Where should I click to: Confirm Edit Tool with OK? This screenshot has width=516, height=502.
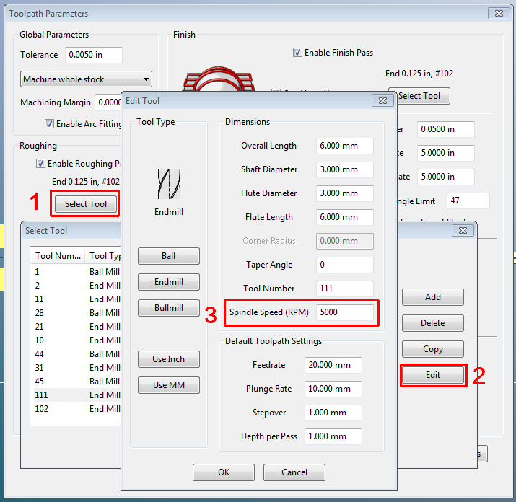tap(224, 472)
